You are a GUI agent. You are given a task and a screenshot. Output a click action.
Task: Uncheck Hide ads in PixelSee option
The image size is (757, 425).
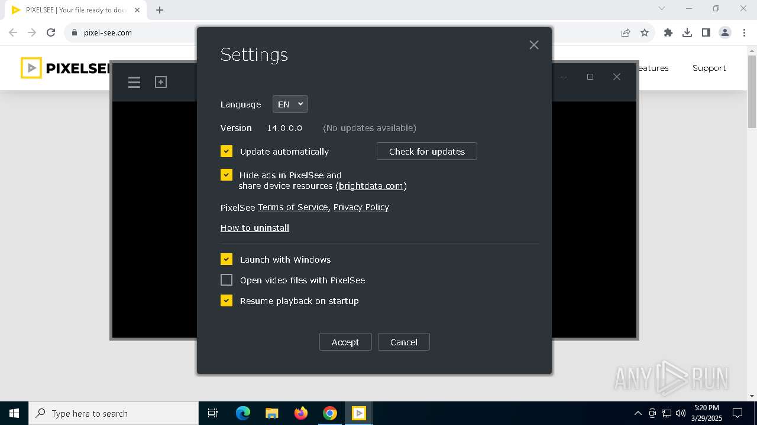click(x=227, y=175)
